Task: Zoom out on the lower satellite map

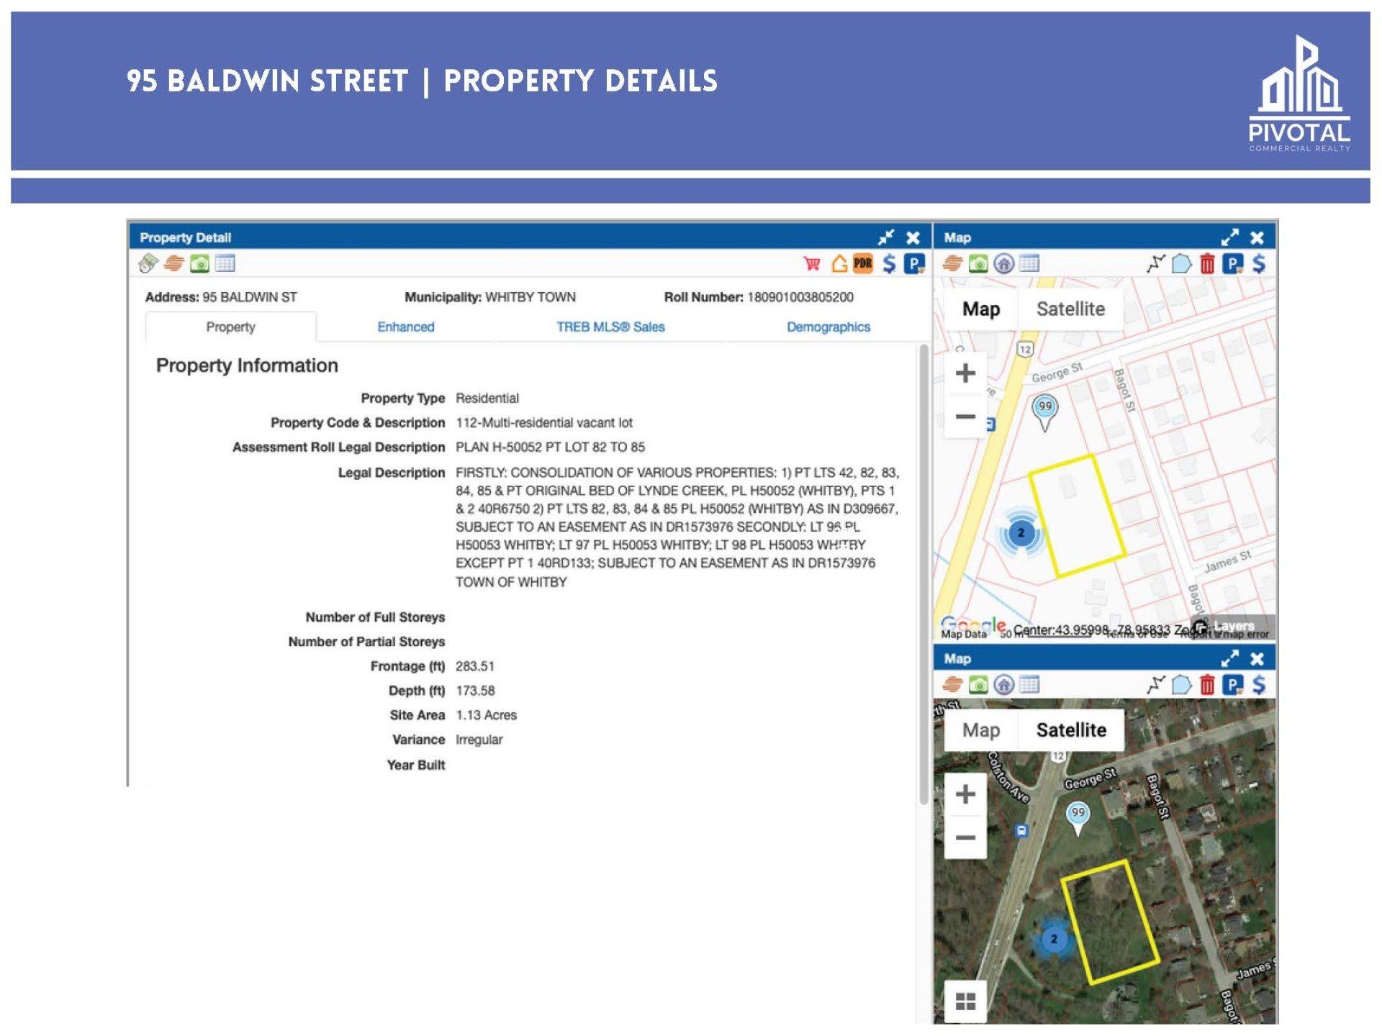Action: click(x=965, y=837)
